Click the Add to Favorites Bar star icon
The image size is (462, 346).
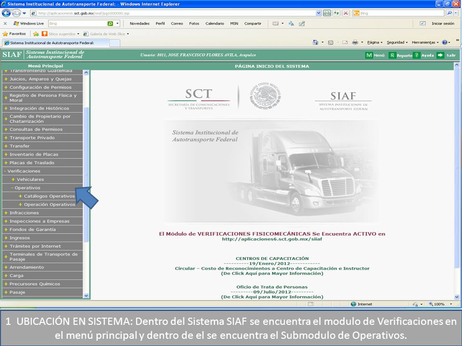click(x=36, y=34)
